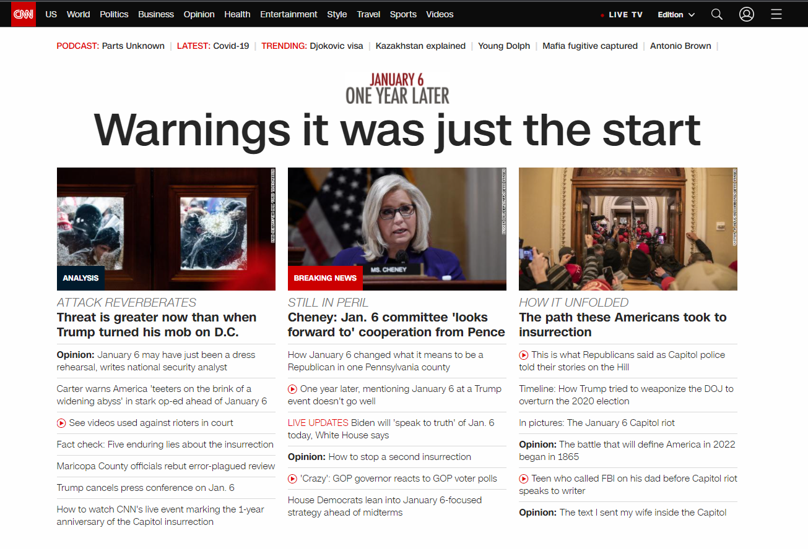This screenshot has width=808, height=549.
Task: Open 'Trump cancels press conference' story
Action: click(146, 488)
